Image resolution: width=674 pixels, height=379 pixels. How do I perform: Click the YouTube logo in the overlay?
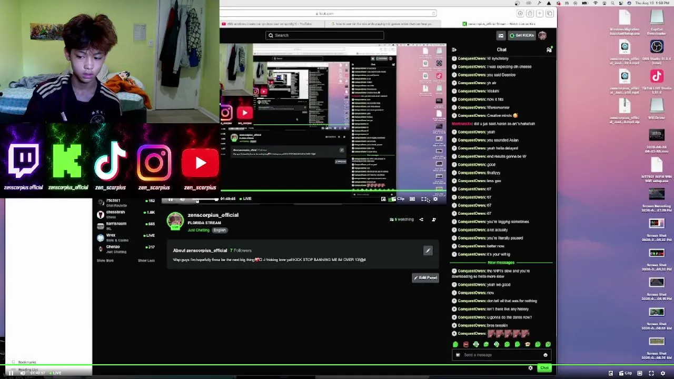(x=200, y=163)
